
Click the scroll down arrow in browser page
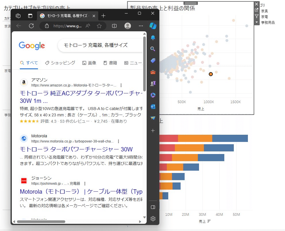[x=144, y=217]
